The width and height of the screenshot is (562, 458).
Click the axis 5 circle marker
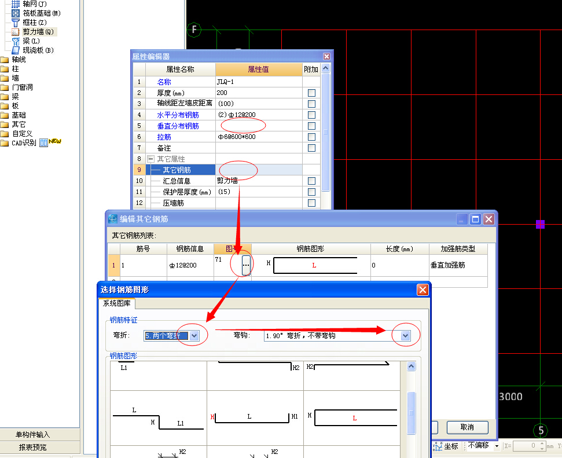(541, 431)
